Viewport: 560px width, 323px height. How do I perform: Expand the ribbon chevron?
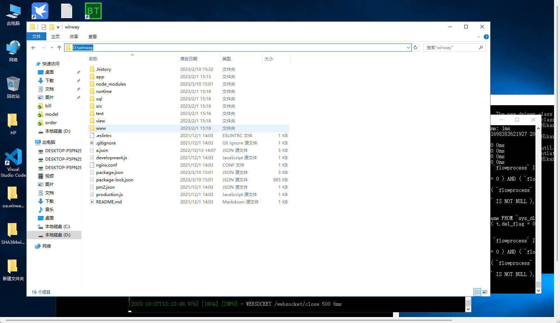(x=478, y=37)
